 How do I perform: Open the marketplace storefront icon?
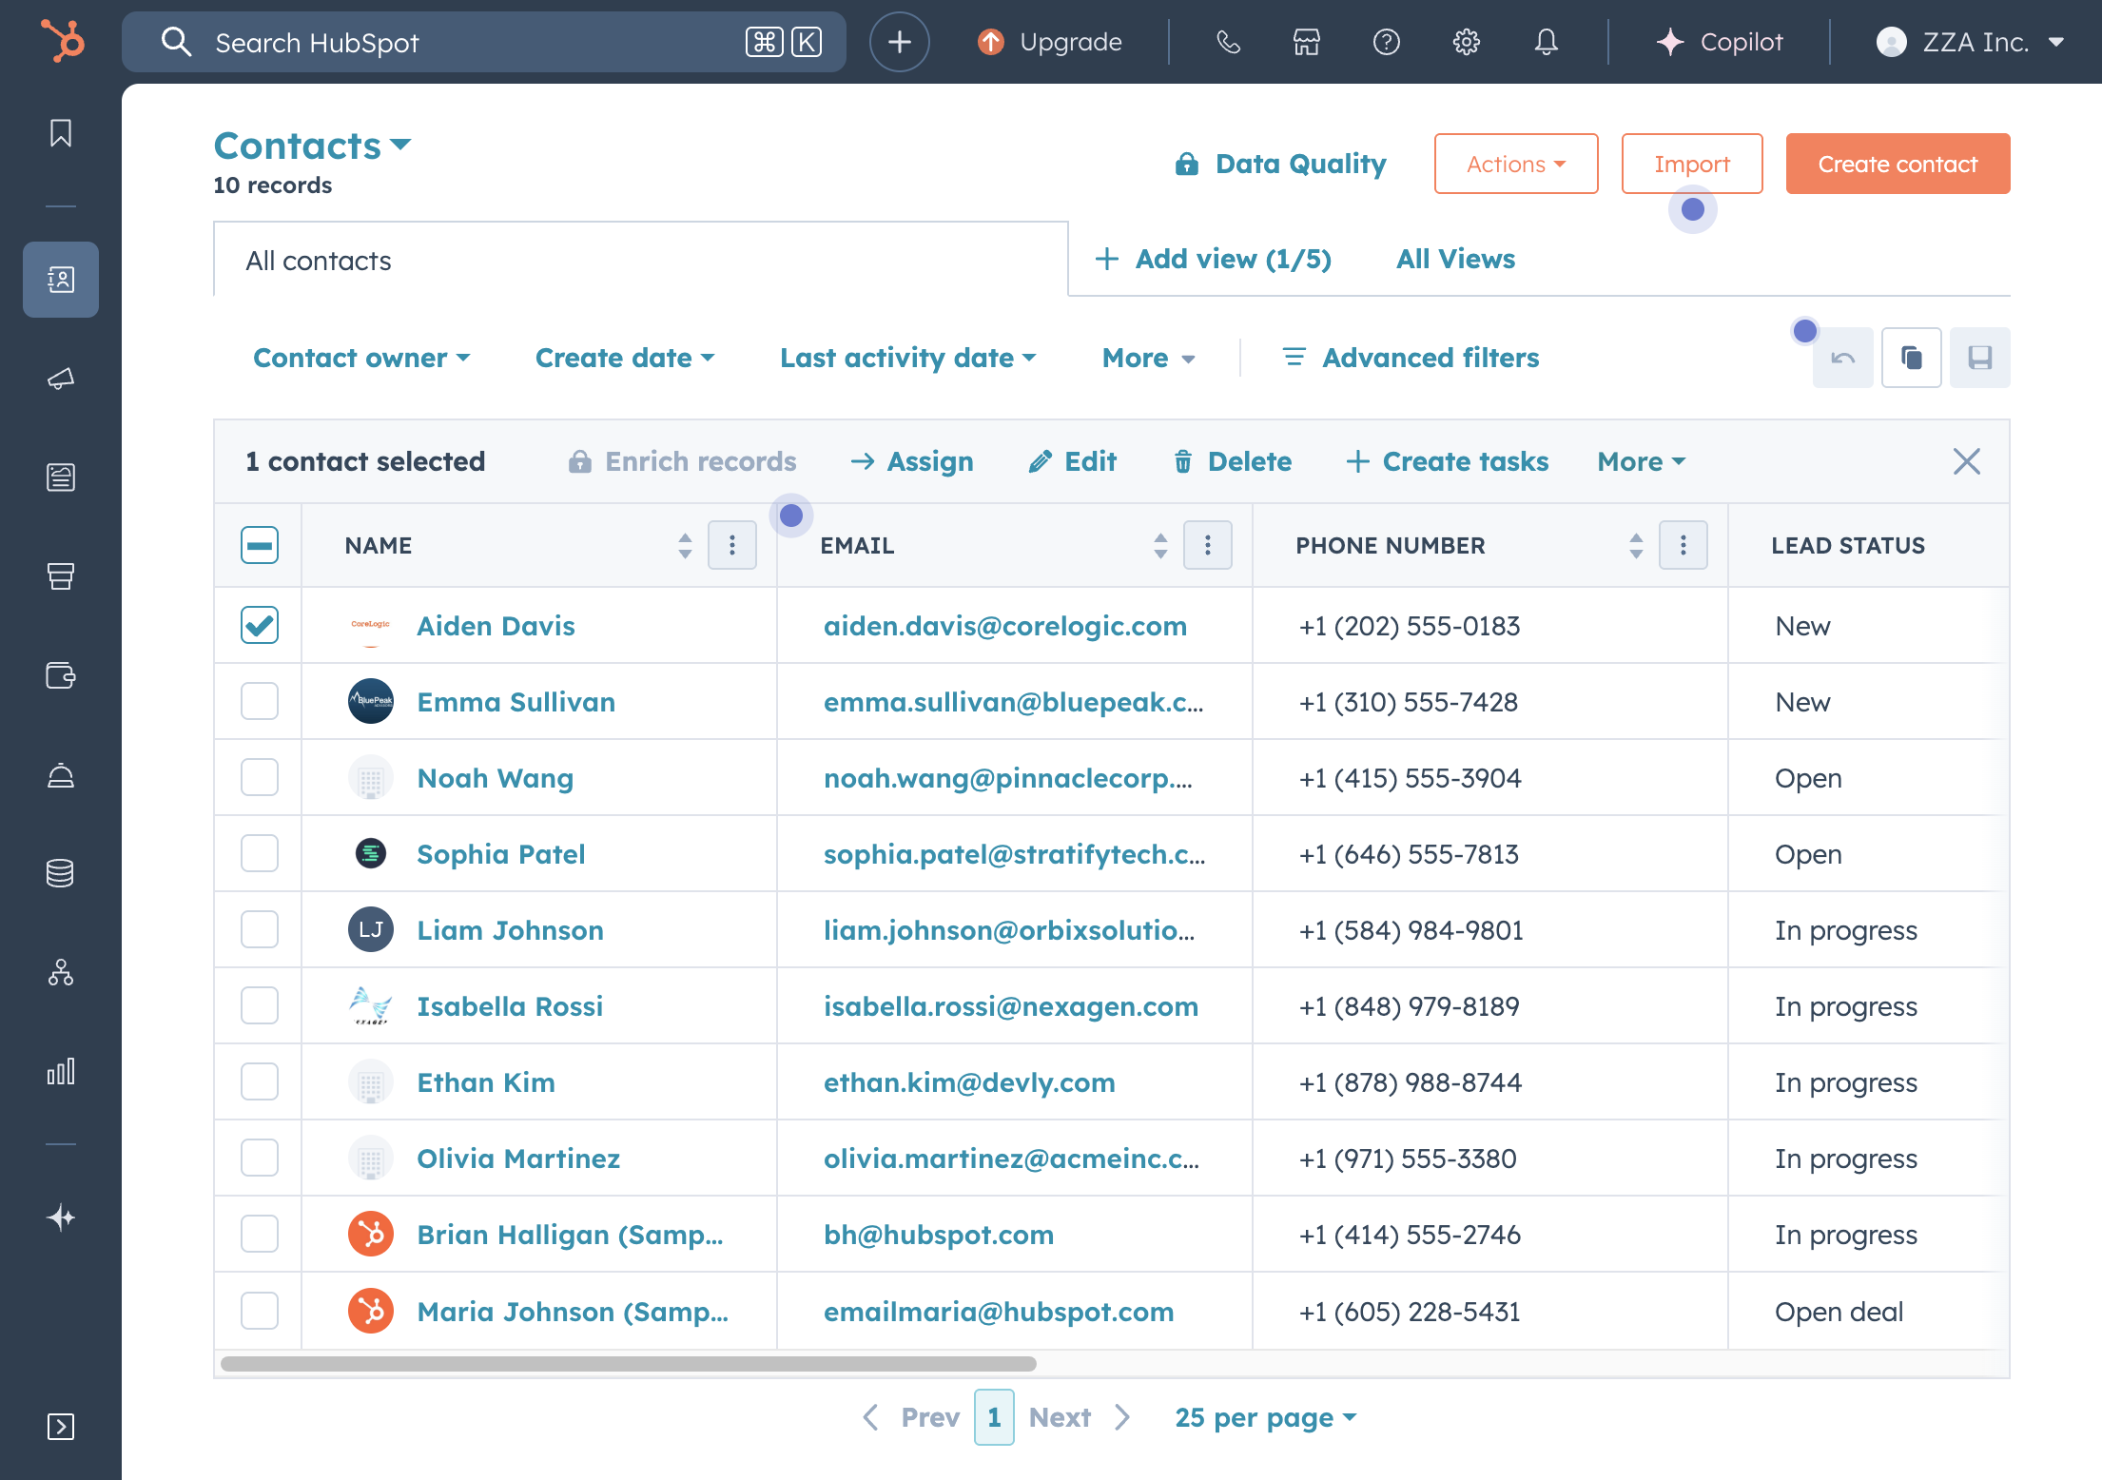click(1306, 42)
